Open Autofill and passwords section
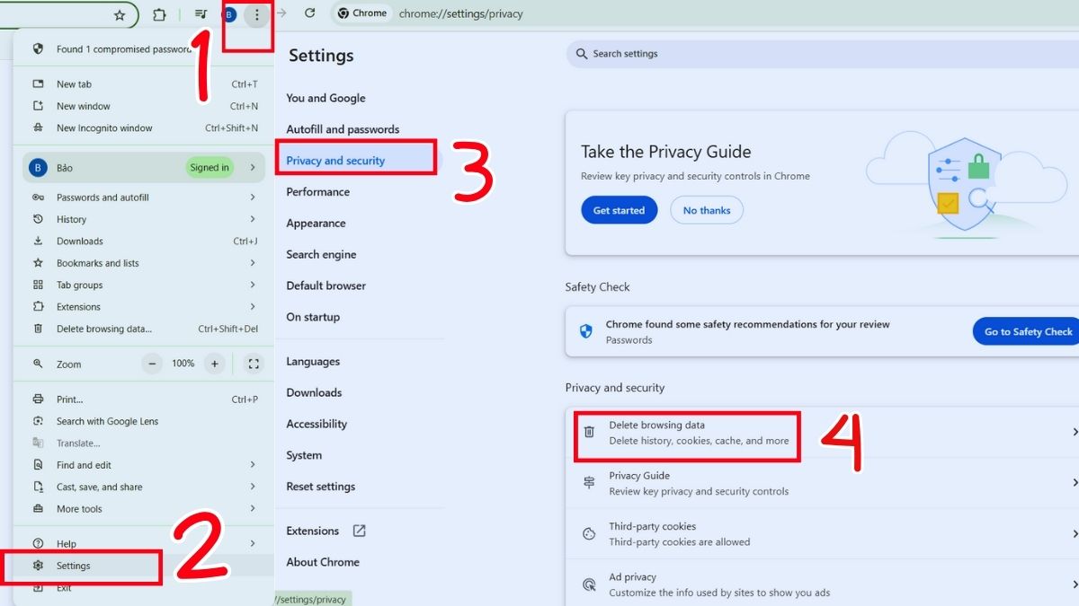This screenshot has height=606, width=1079. [343, 129]
